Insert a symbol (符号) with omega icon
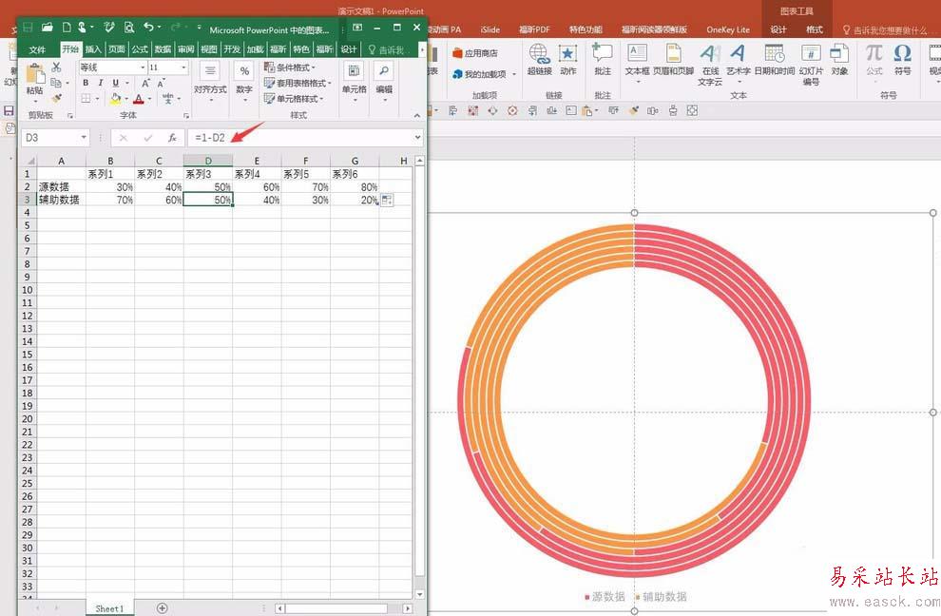Screen dimensions: 941x616 coord(903,60)
